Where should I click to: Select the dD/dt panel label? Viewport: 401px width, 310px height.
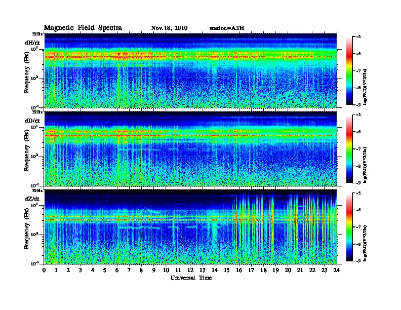32,121
